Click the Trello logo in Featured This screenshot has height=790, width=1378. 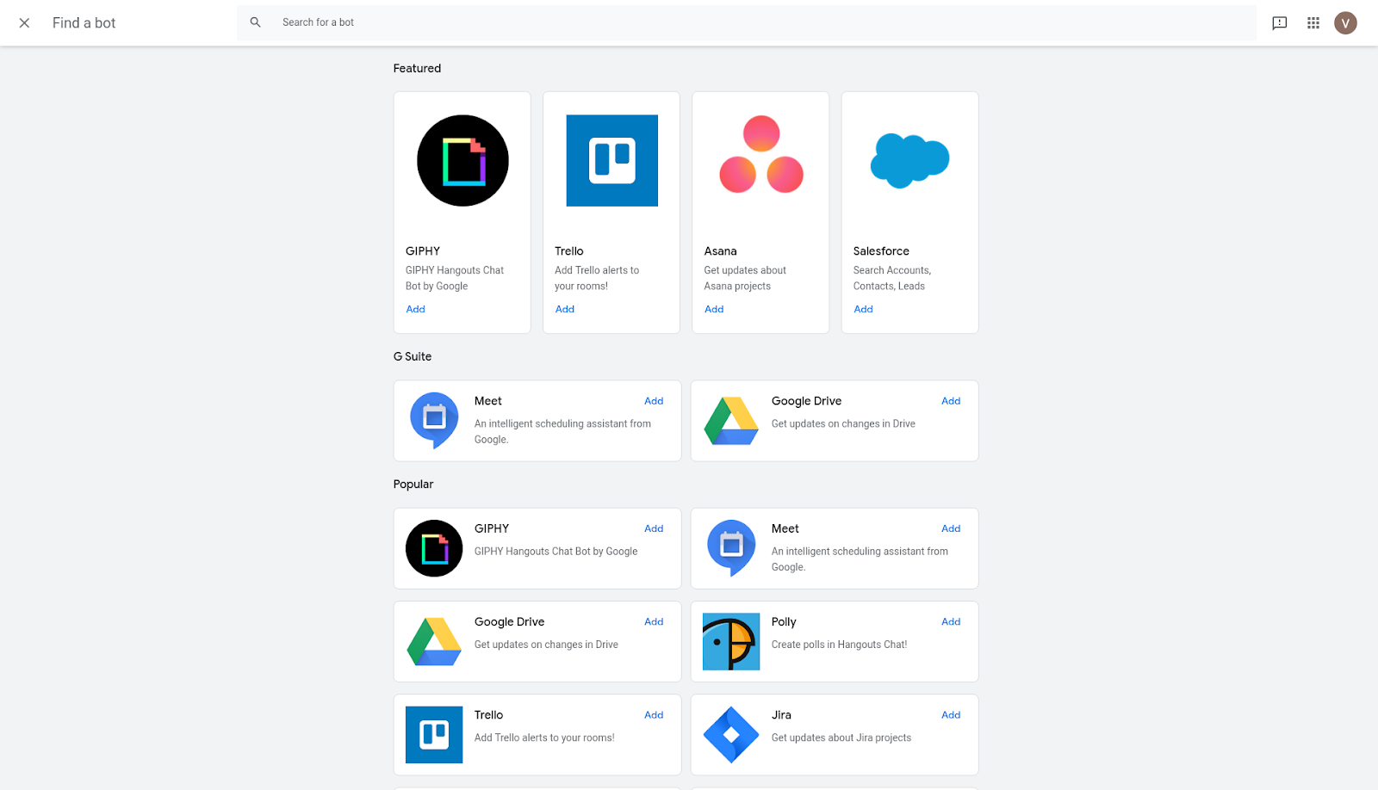[611, 161]
